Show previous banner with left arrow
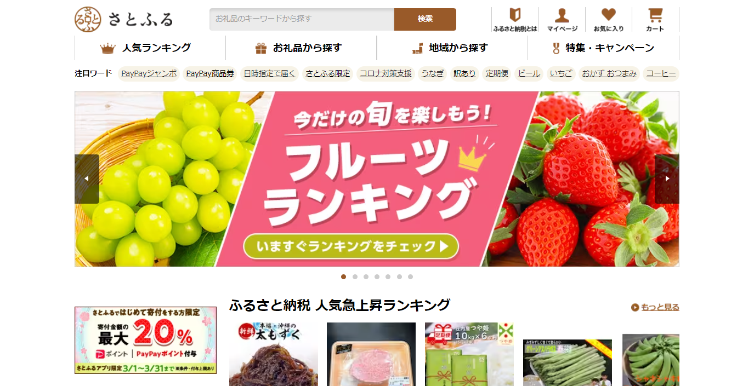 [x=87, y=179]
